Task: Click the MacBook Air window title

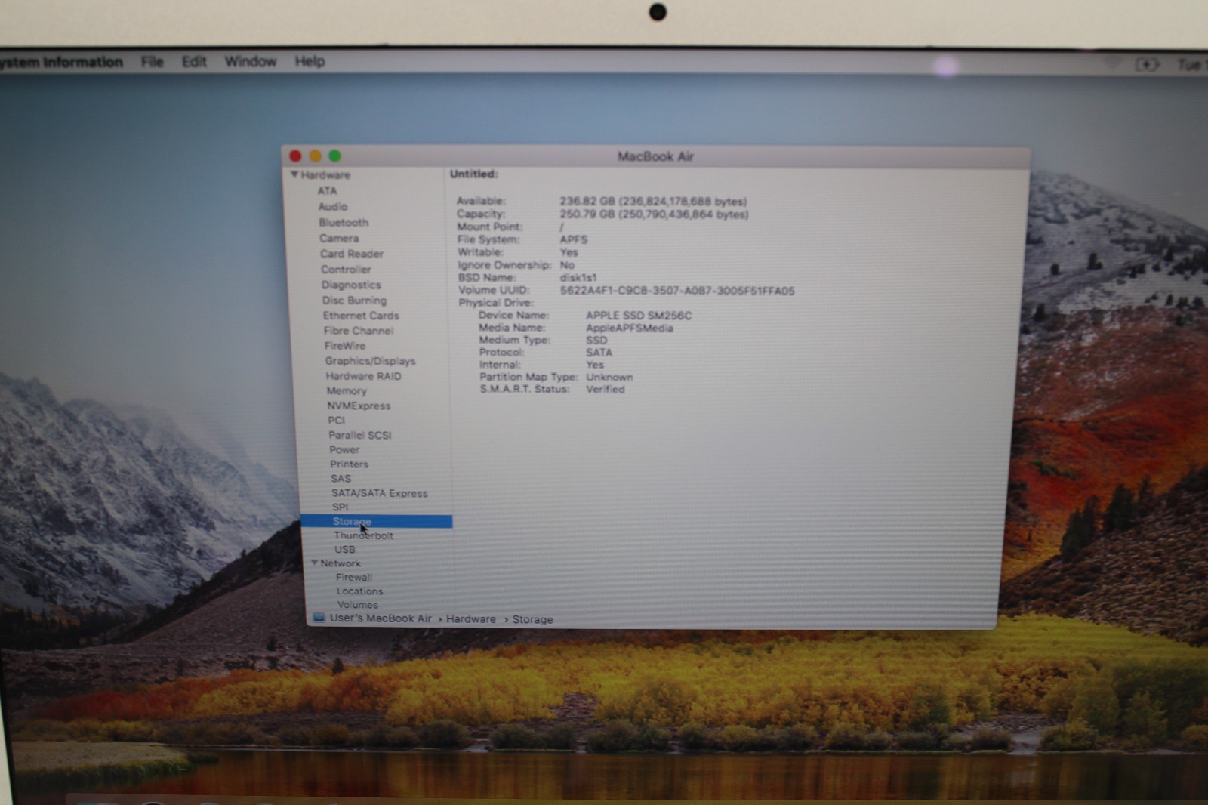Action: pyautogui.click(x=655, y=157)
